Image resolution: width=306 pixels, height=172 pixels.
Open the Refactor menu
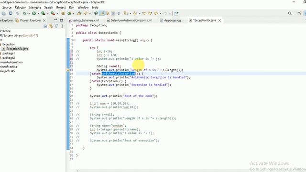tap(20, 8)
